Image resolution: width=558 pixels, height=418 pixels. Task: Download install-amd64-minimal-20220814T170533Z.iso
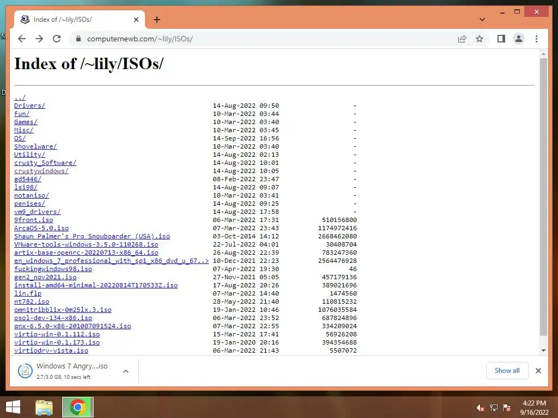point(96,285)
